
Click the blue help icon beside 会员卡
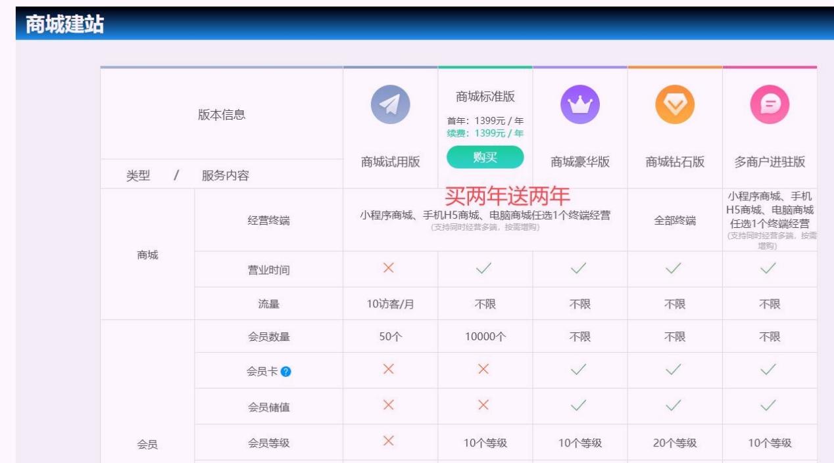tap(285, 372)
